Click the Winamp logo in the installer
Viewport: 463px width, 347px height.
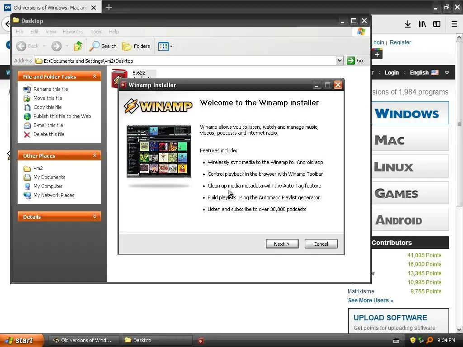pyautogui.click(x=158, y=106)
